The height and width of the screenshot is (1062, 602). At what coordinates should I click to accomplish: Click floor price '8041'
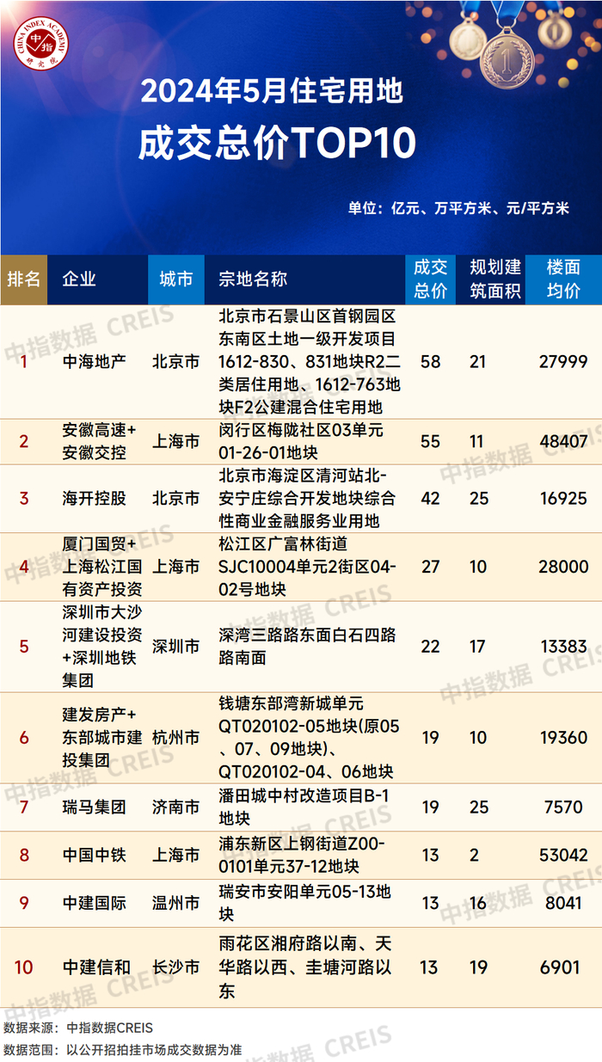[x=563, y=904]
